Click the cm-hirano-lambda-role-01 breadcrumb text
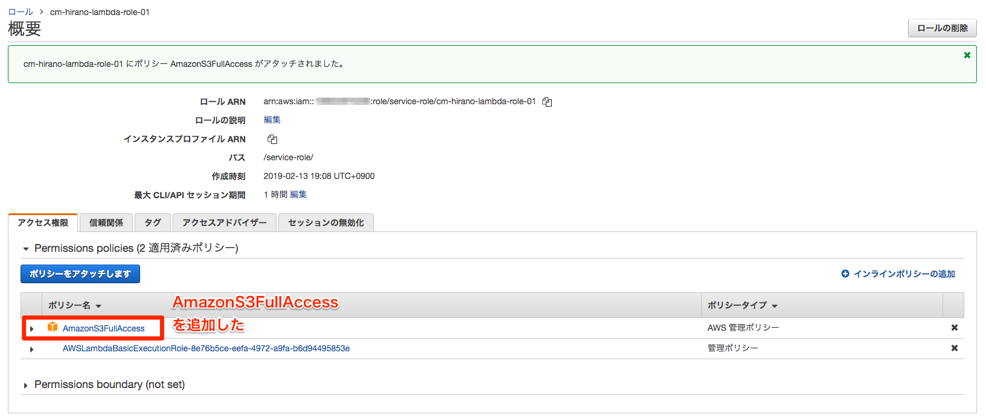Image resolution: width=986 pixels, height=420 pixels. pyautogui.click(x=100, y=12)
